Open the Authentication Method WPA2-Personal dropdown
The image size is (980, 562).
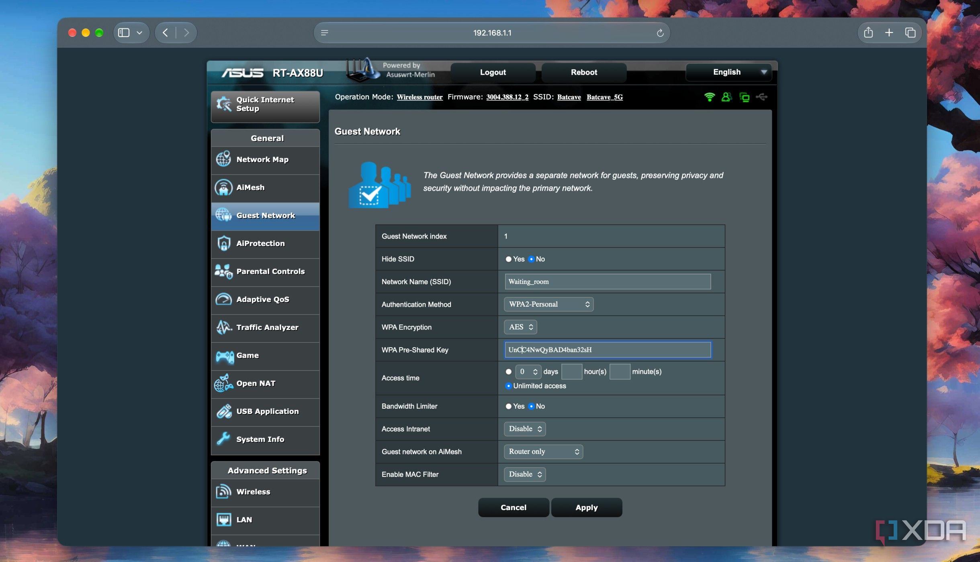click(x=548, y=304)
